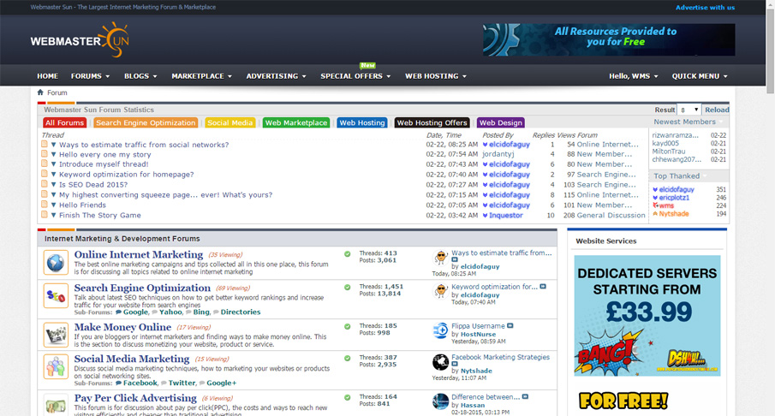This screenshot has height=416, width=775.
Task: Open the Blogs menu
Action: [x=140, y=76]
